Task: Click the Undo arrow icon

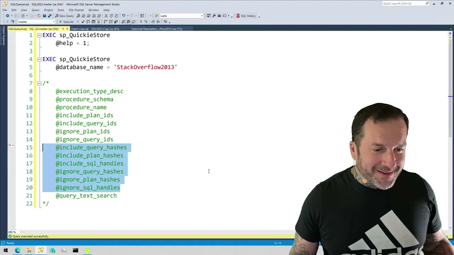Action: [x=123, y=16]
